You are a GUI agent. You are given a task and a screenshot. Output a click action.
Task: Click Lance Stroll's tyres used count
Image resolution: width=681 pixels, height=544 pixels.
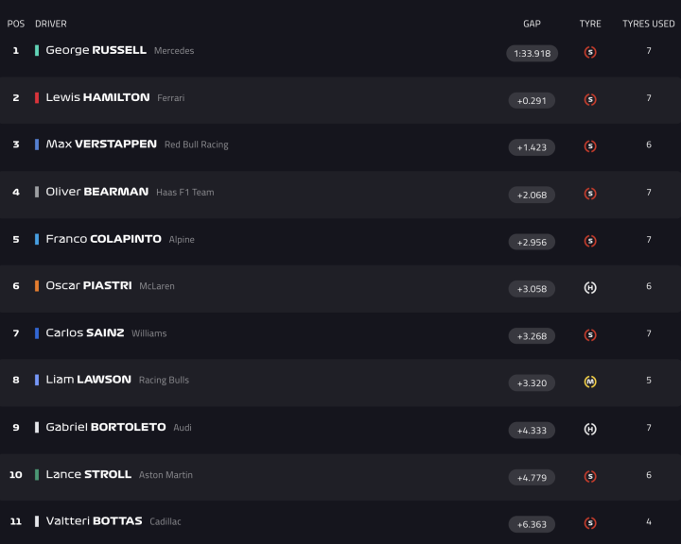click(649, 475)
